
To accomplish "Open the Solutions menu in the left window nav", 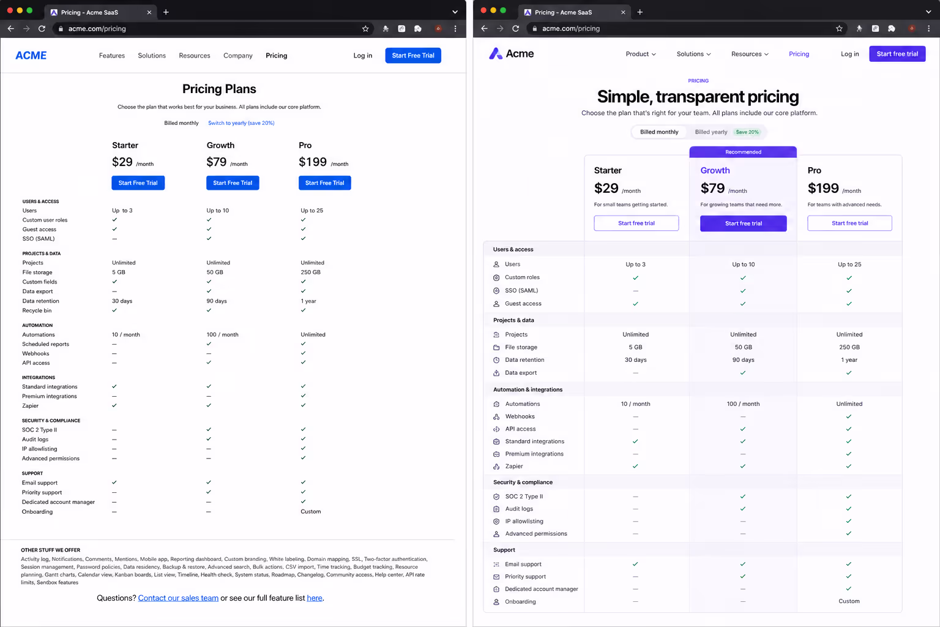I will [152, 56].
